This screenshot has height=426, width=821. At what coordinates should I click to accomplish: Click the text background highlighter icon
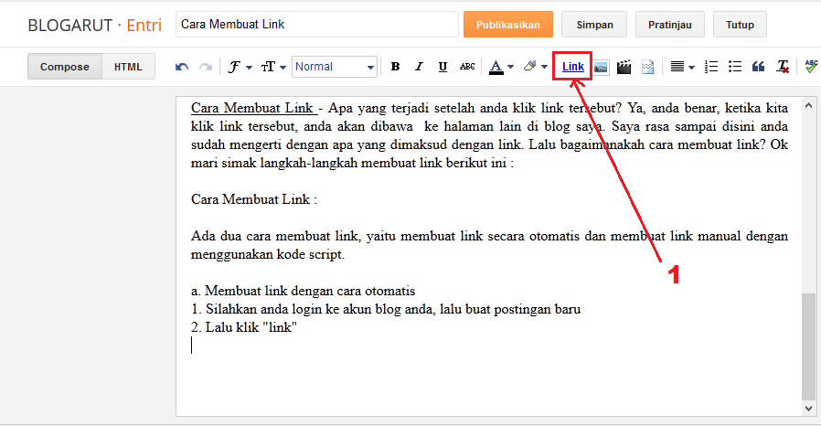coord(530,66)
